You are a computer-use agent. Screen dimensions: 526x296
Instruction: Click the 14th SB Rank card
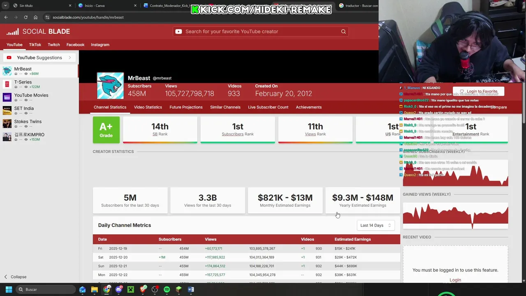pyautogui.click(x=160, y=130)
